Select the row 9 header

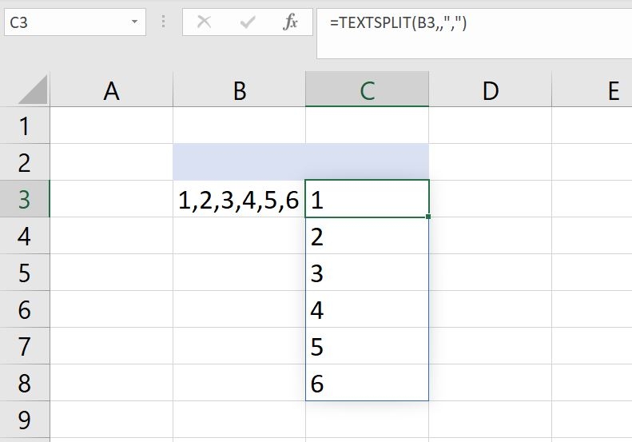pyautogui.click(x=25, y=420)
